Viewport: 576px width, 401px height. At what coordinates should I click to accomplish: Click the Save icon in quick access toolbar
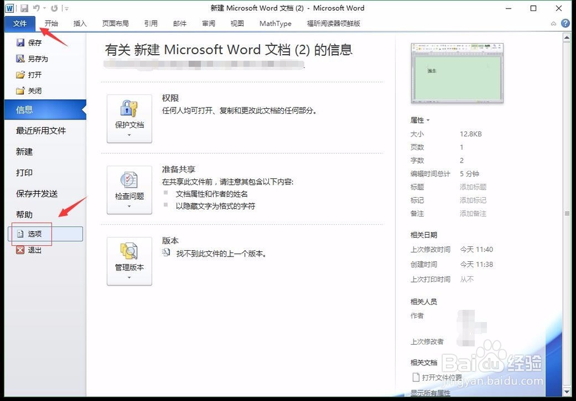(24, 8)
